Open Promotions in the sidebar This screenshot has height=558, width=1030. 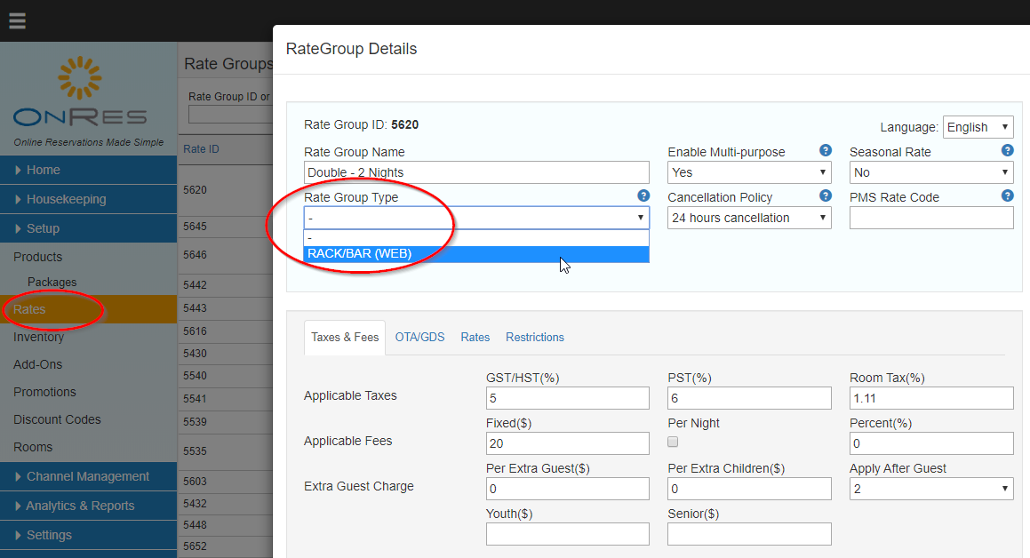pos(44,392)
